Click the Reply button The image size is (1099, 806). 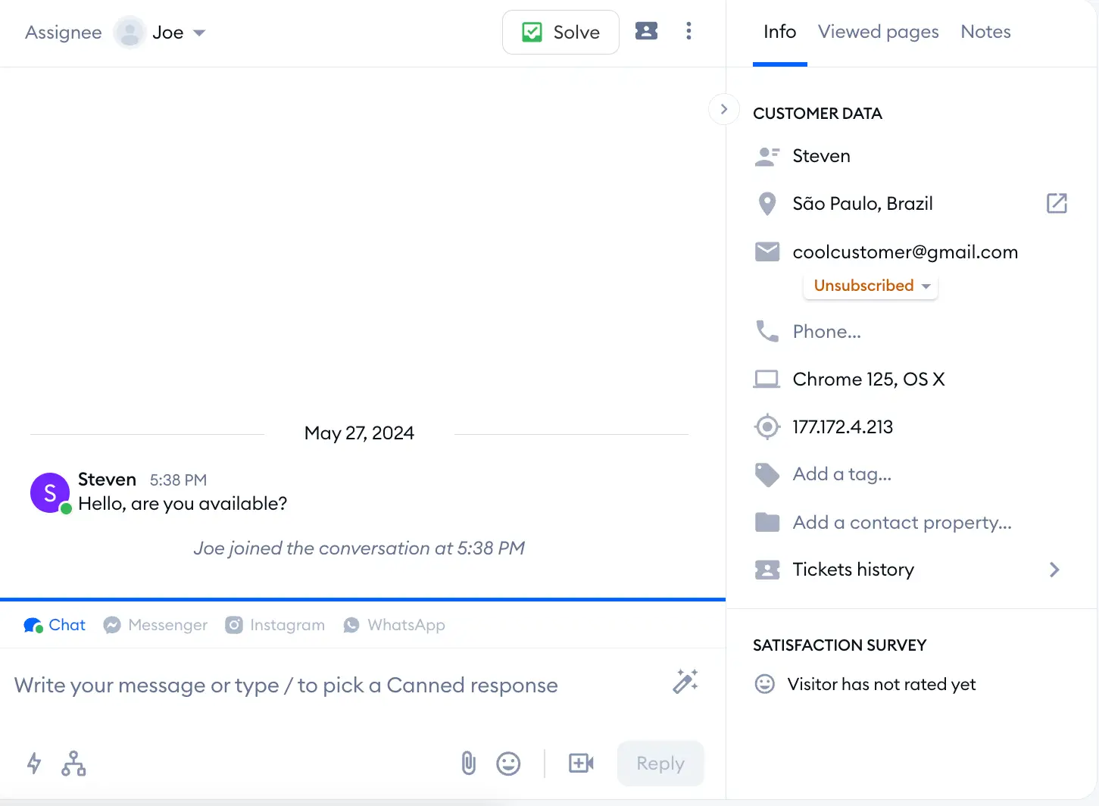(660, 764)
